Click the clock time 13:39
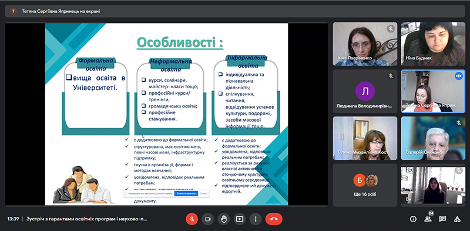470x231 pixels. (x=13, y=219)
